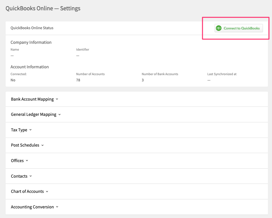Click the Connect to QuickBooks button
The width and height of the screenshot is (272, 218).
(238, 28)
